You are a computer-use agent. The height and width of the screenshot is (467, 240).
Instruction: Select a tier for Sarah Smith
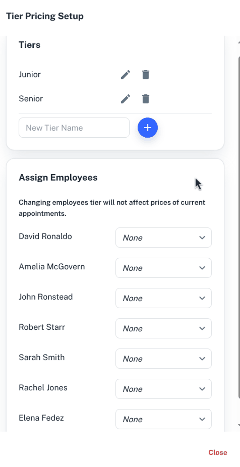tap(163, 358)
